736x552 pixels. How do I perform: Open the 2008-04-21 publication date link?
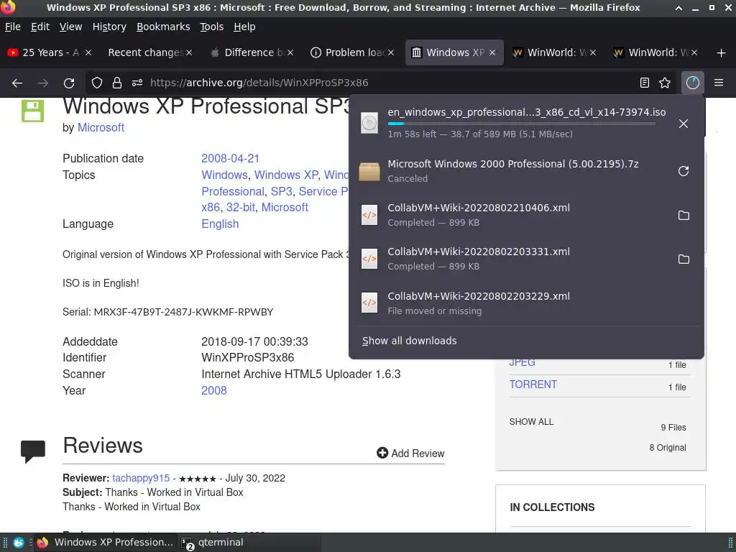(x=230, y=159)
